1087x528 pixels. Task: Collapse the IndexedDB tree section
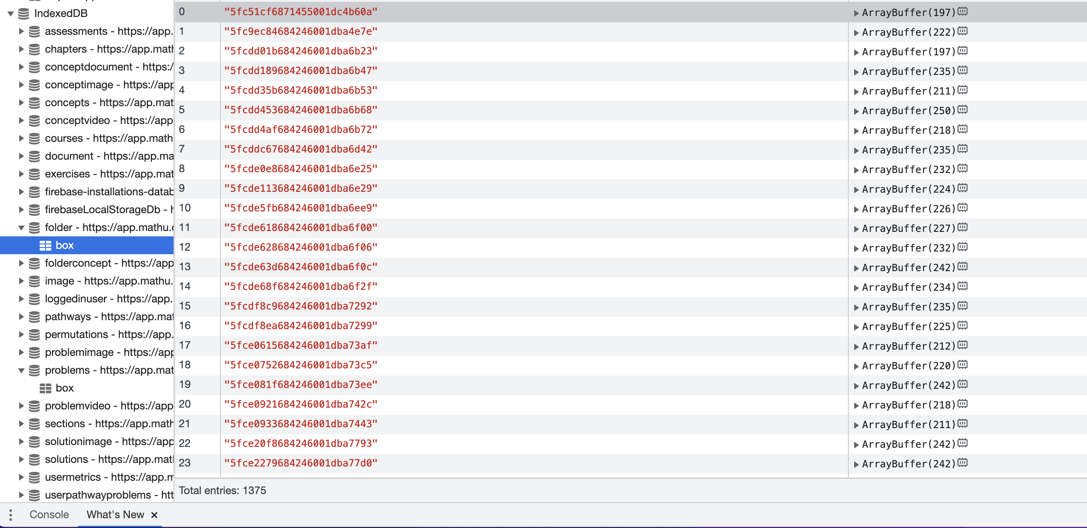pyautogui.click(x=11, y=14)
